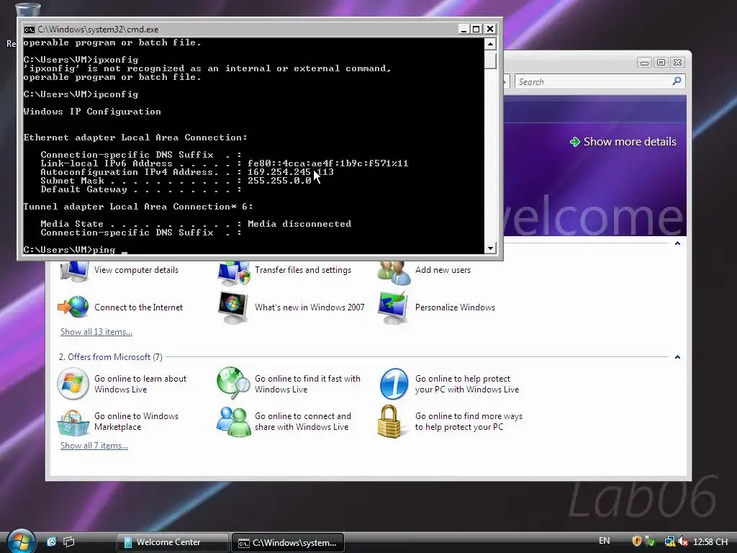
Task: Click green check tray icon beside the shield
Action: pos(650,541)
